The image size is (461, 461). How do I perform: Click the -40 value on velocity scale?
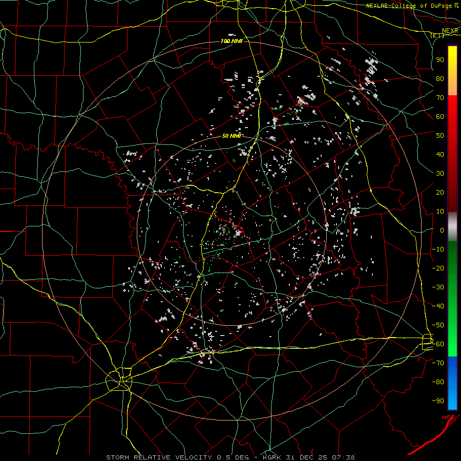[438, 306]
